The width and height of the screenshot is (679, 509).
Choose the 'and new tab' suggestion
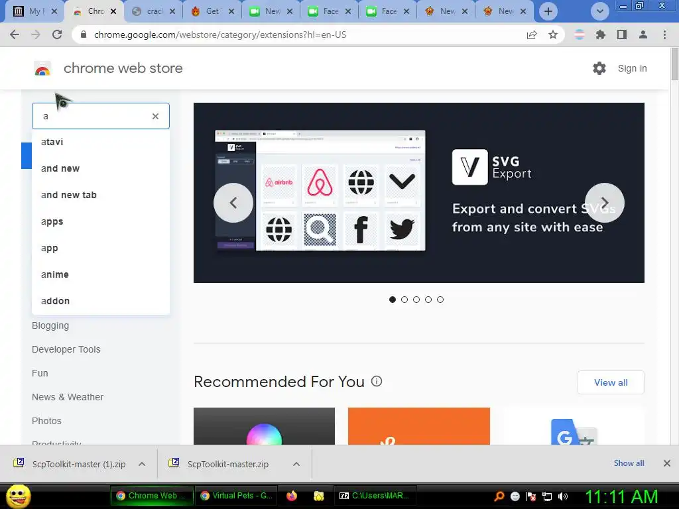coord(101,195)
